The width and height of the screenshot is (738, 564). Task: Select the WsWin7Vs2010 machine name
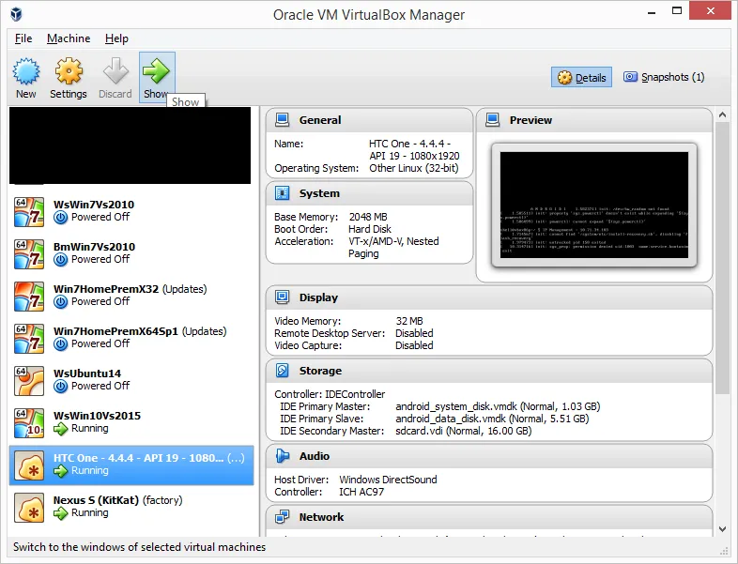click(x=94, y=205)
